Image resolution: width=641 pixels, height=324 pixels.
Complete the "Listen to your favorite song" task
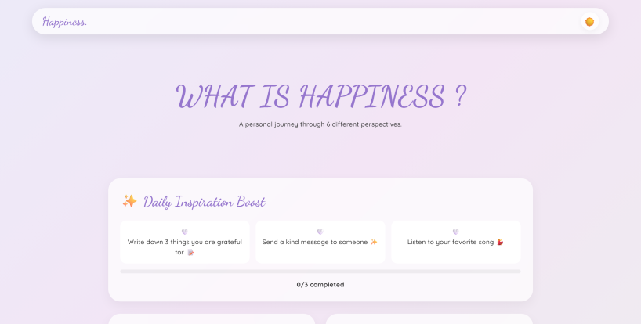(x=451, y=243)
